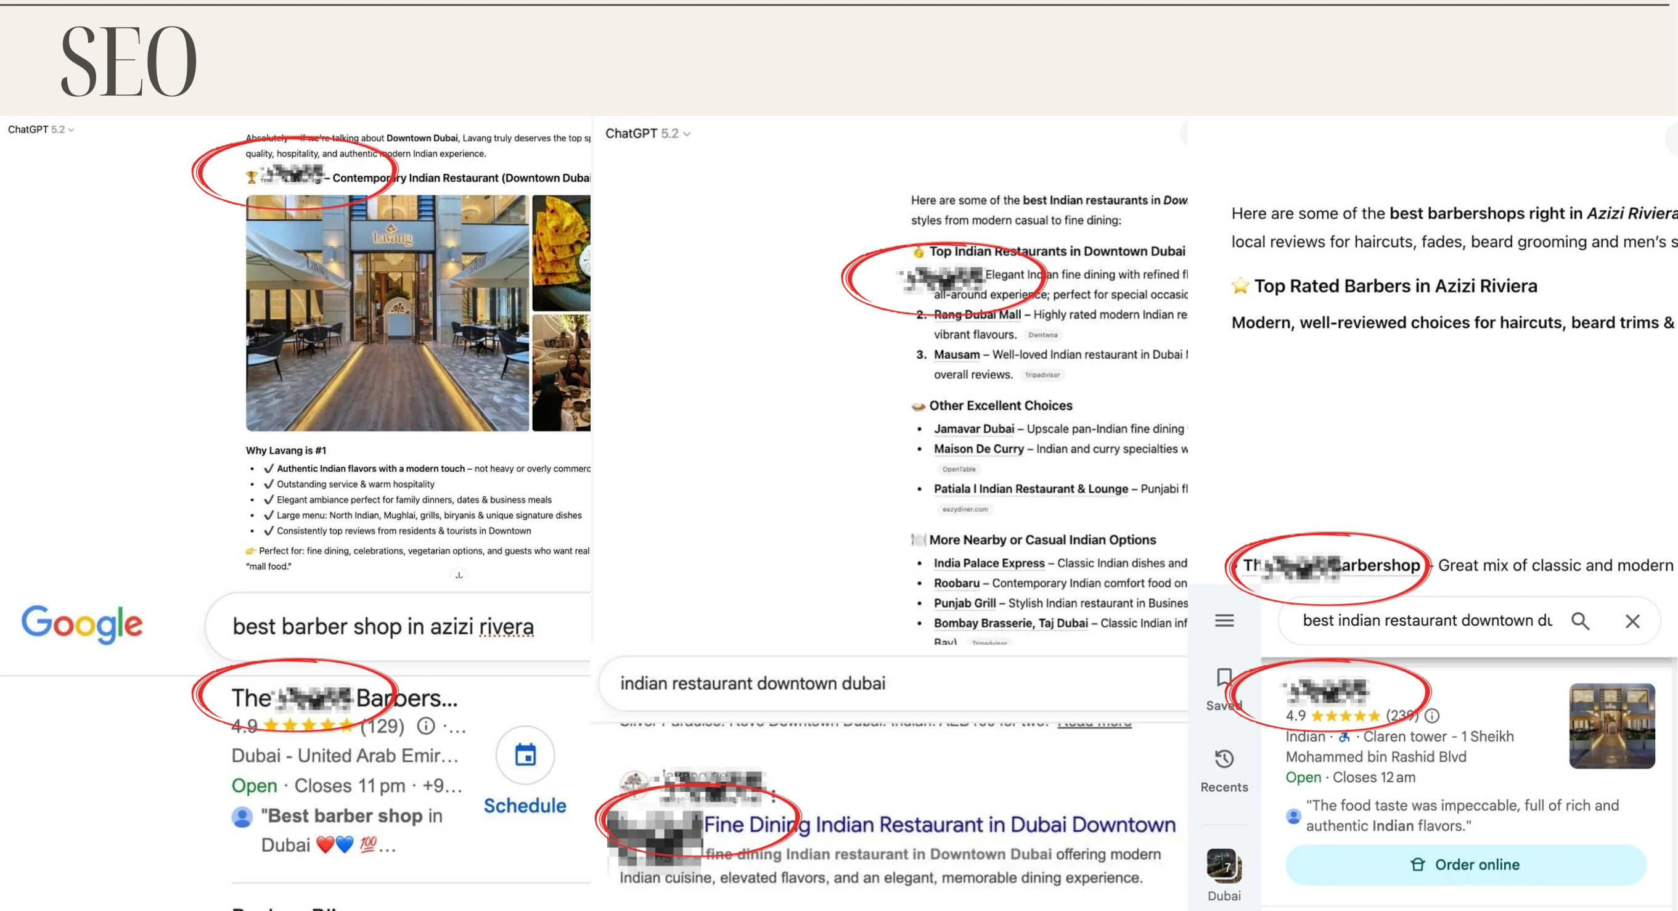Click the wheelchair accessibility icon in Maps listing

(1344, 737)
